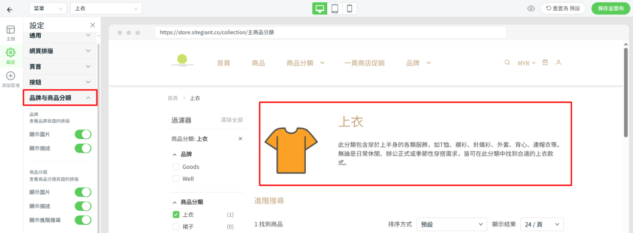Expand the 頁首 settings section
This screenshot has width=633, height=233.
tap(60, 66)
